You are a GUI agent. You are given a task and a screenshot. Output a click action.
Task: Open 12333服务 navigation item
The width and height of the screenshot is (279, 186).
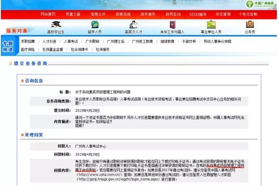coord(198,14)
